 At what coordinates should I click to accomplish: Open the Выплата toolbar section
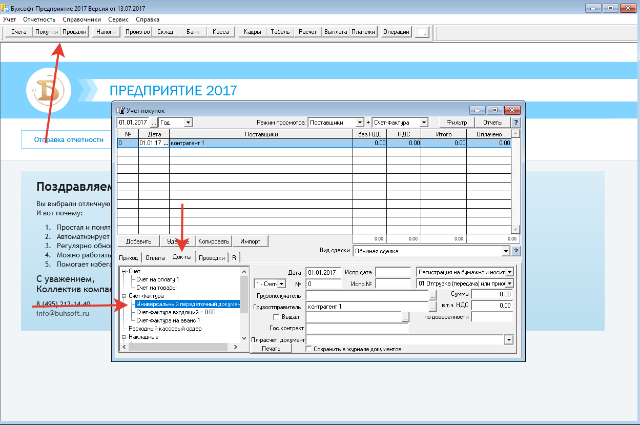(x=336, y=32)
